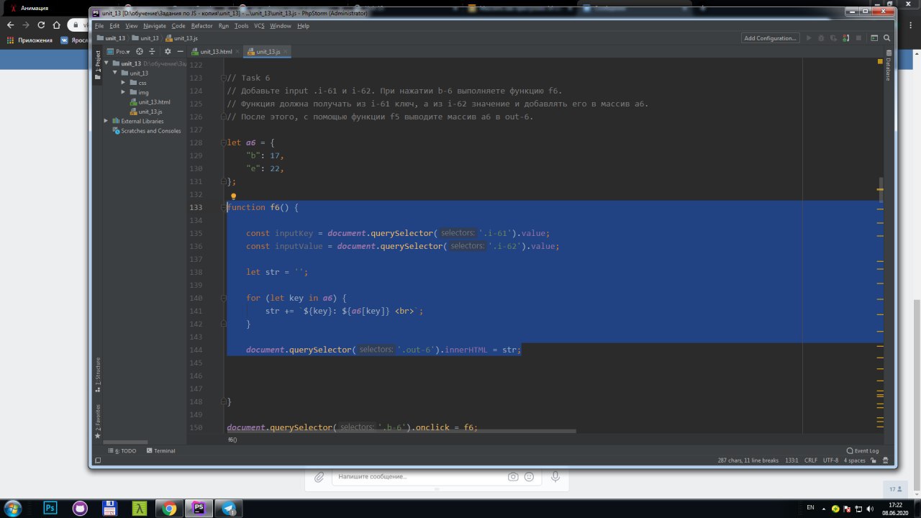Expand the css folder
The width and height of the screenshot is (921, 518).
point(123,83)
